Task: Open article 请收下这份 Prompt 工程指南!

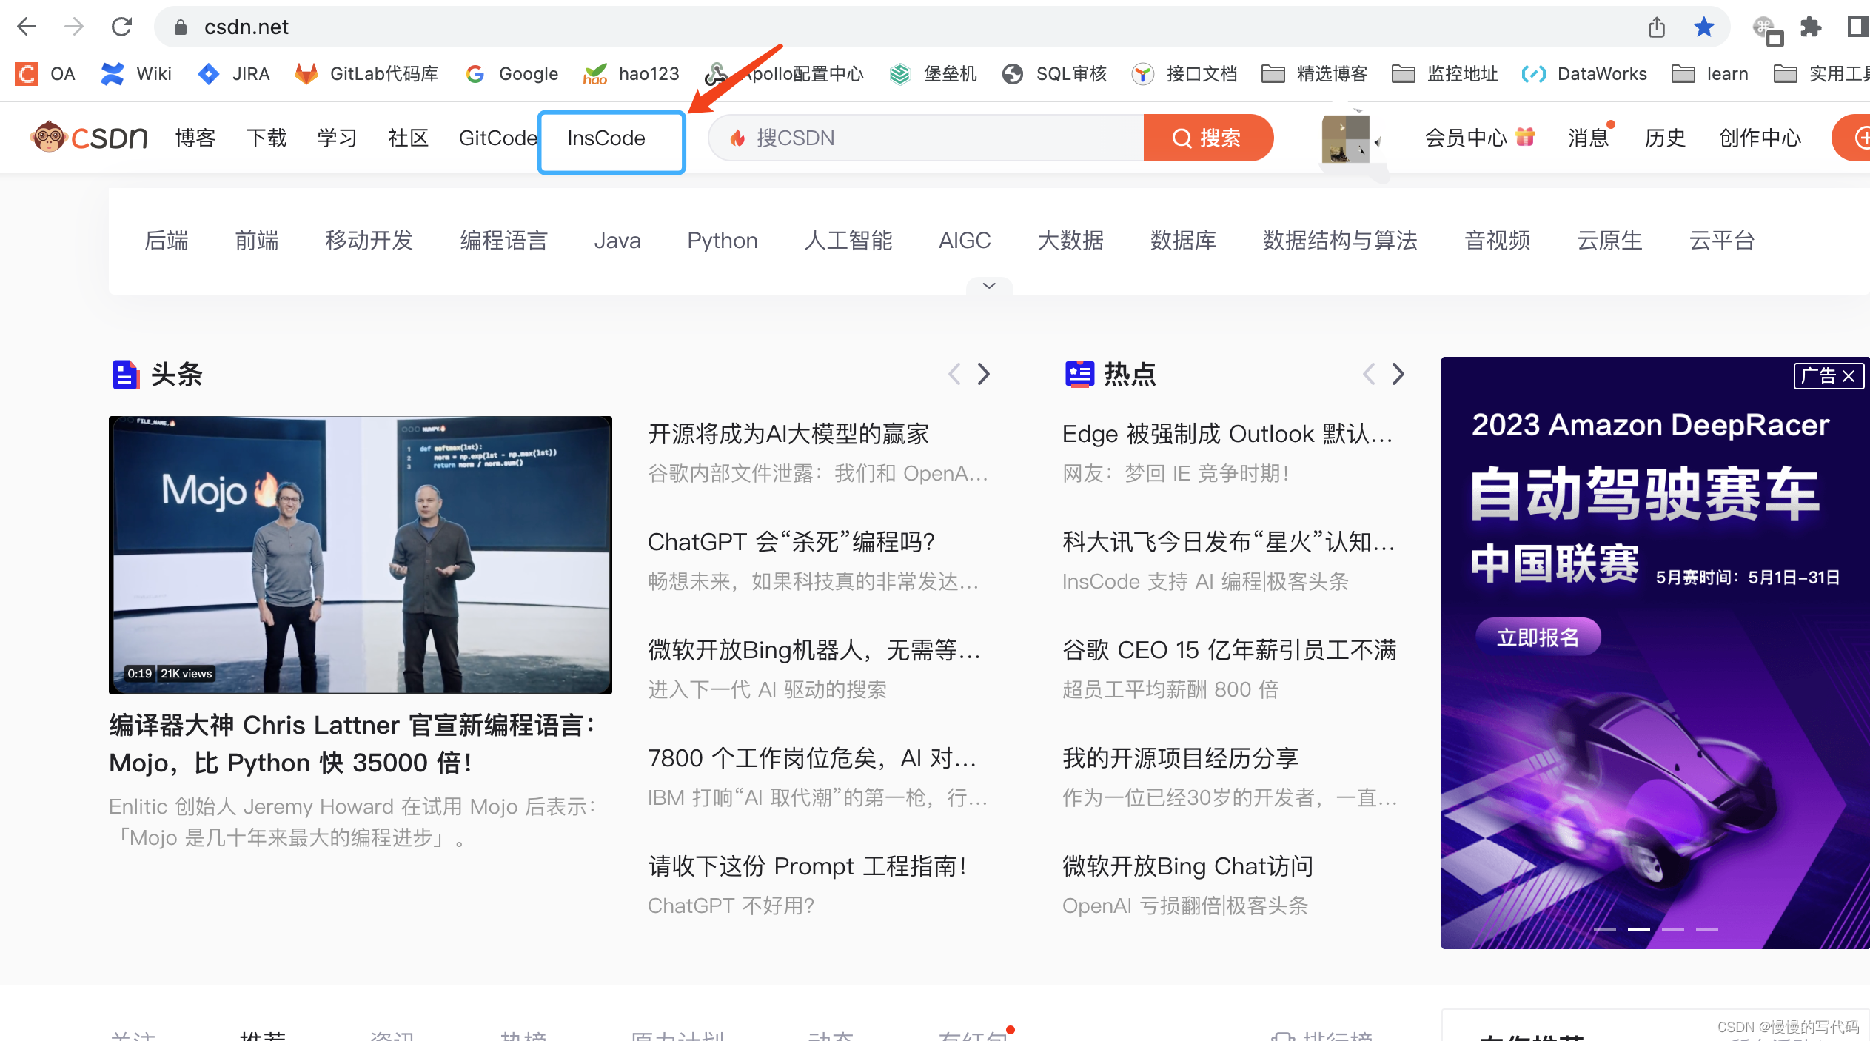Action: [x=808, y=866]
